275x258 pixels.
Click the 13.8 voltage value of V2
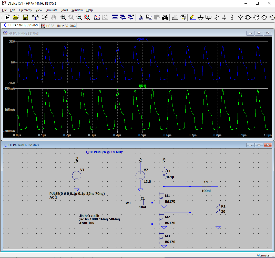click(147, 182)
